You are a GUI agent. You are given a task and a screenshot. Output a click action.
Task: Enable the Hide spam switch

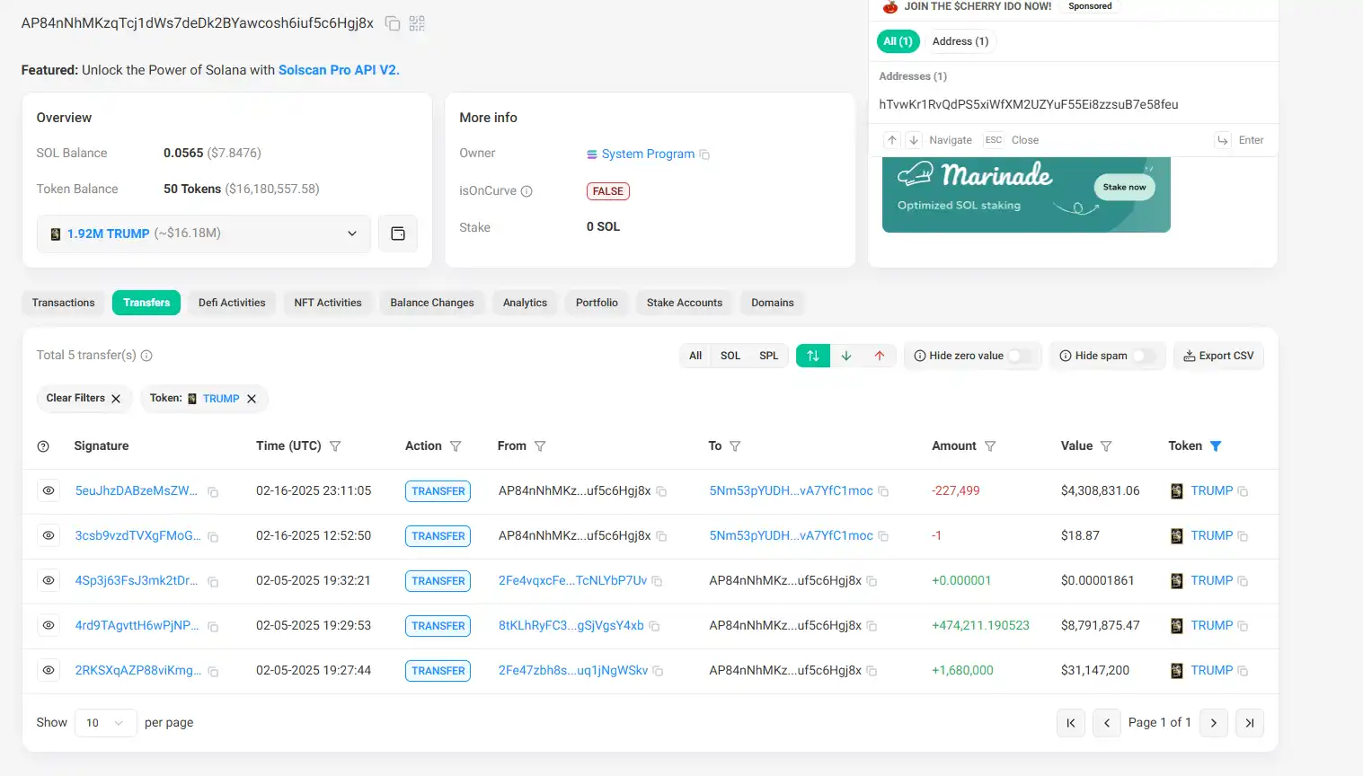pyautogui.click(x=1143, y=356)
